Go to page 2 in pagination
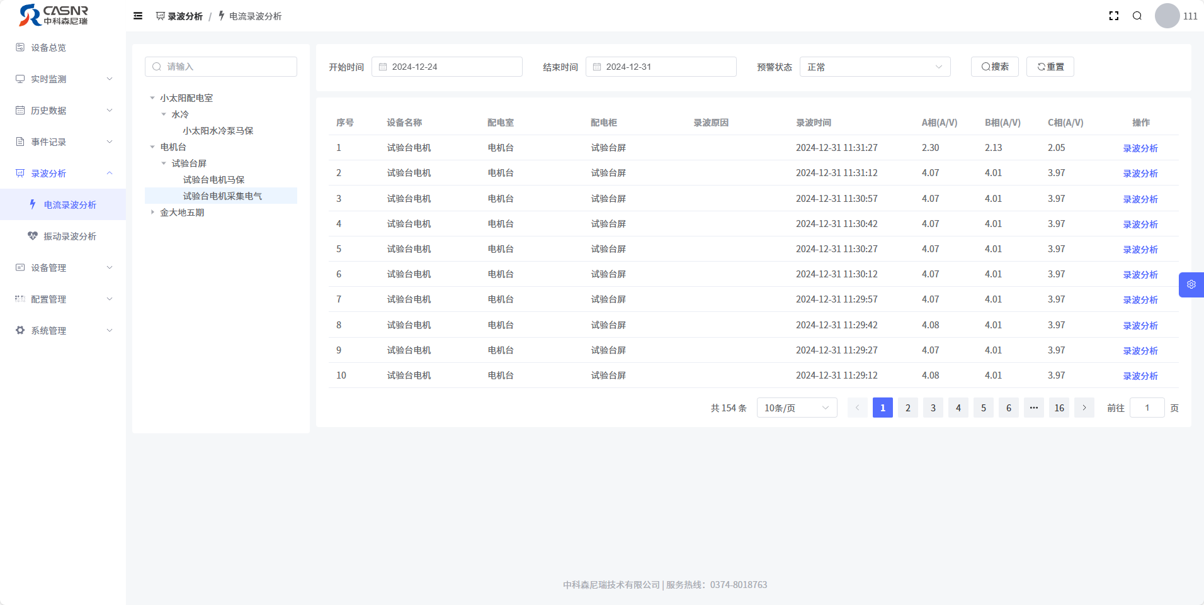This screenshot has width=1204, height=605. 908,408
